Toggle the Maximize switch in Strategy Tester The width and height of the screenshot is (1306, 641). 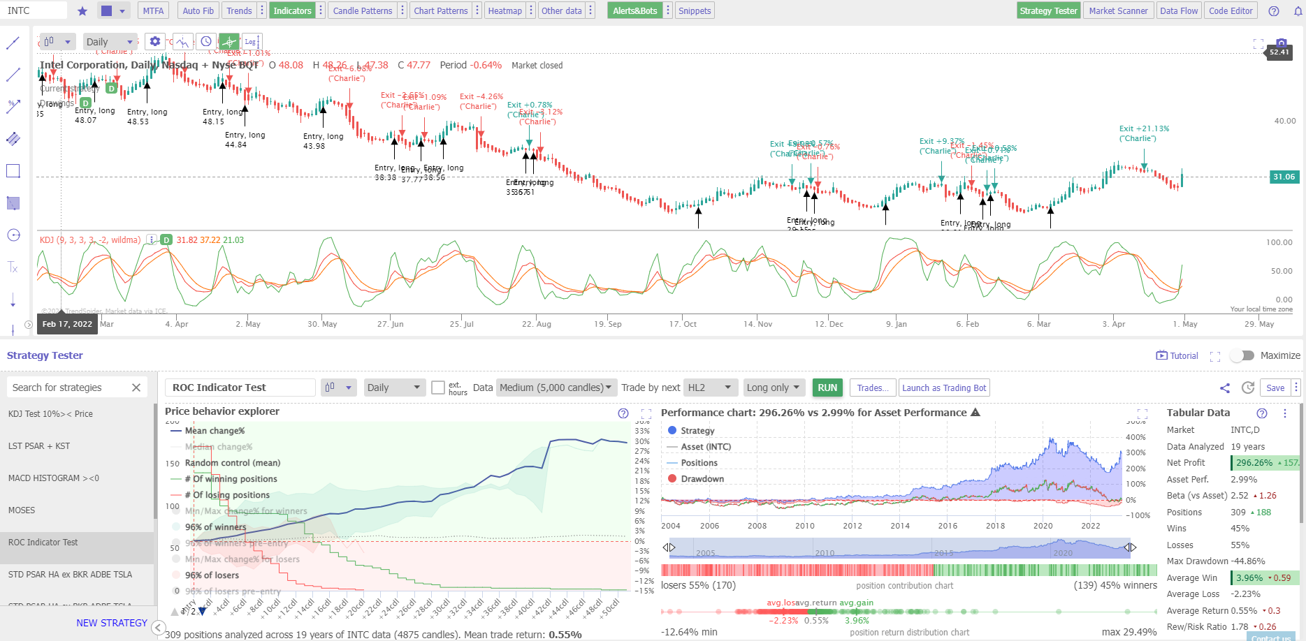pyautogui.click(x=1242, y=355)
